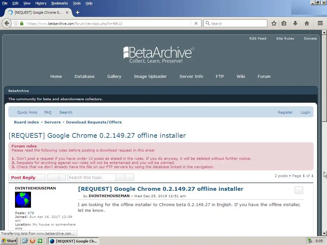Viewport: 327px width, 245px height.
Task: Open the View menu
Action: click(27, 3)
